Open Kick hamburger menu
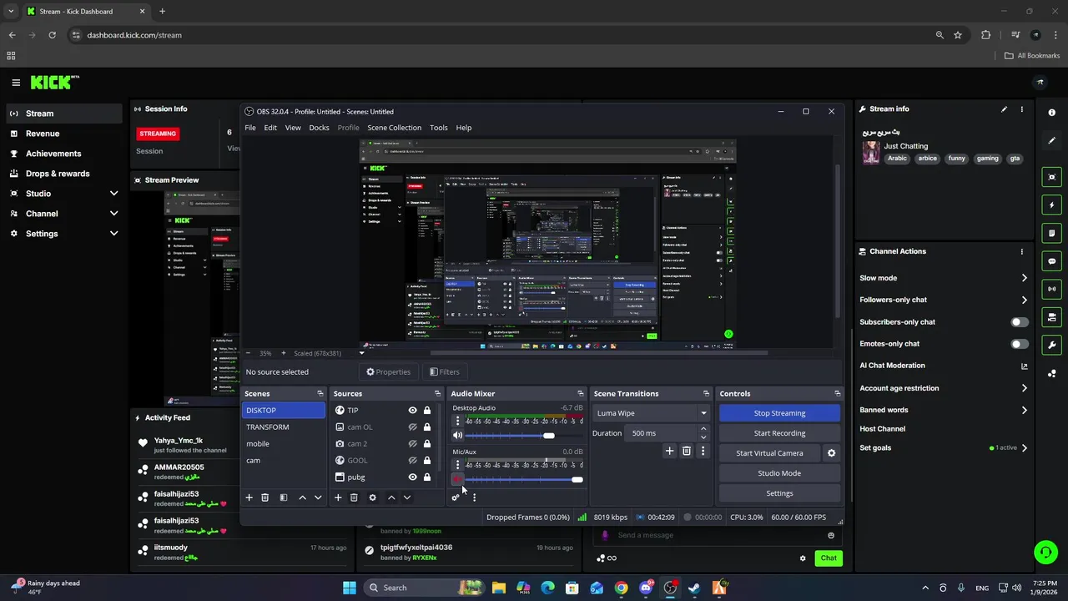The image size is (1068, 601). pos(16,83)
